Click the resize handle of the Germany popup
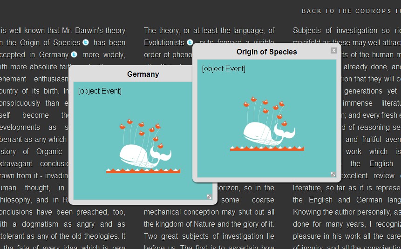Image resolution: width=401 pixels, height=249 pixels. 209,196
